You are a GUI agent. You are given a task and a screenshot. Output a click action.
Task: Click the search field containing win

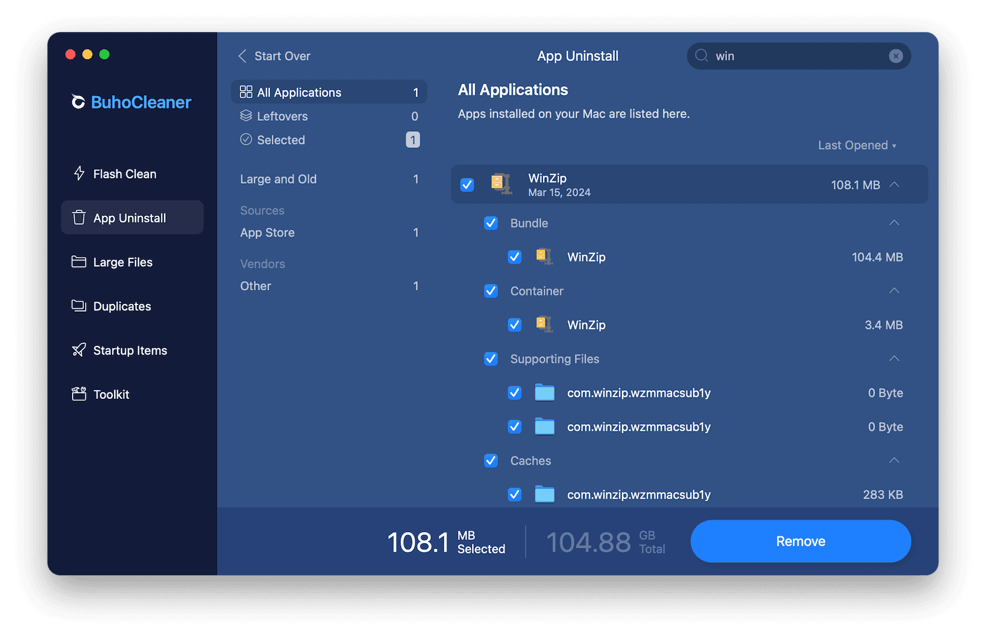pyautogui.click(x=799, y=56)
